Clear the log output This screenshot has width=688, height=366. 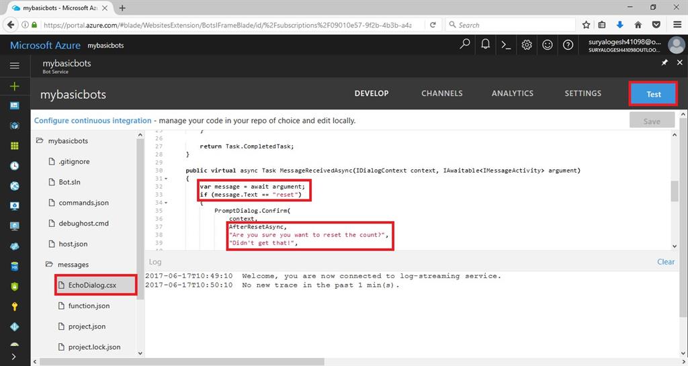tap(666, 262)
